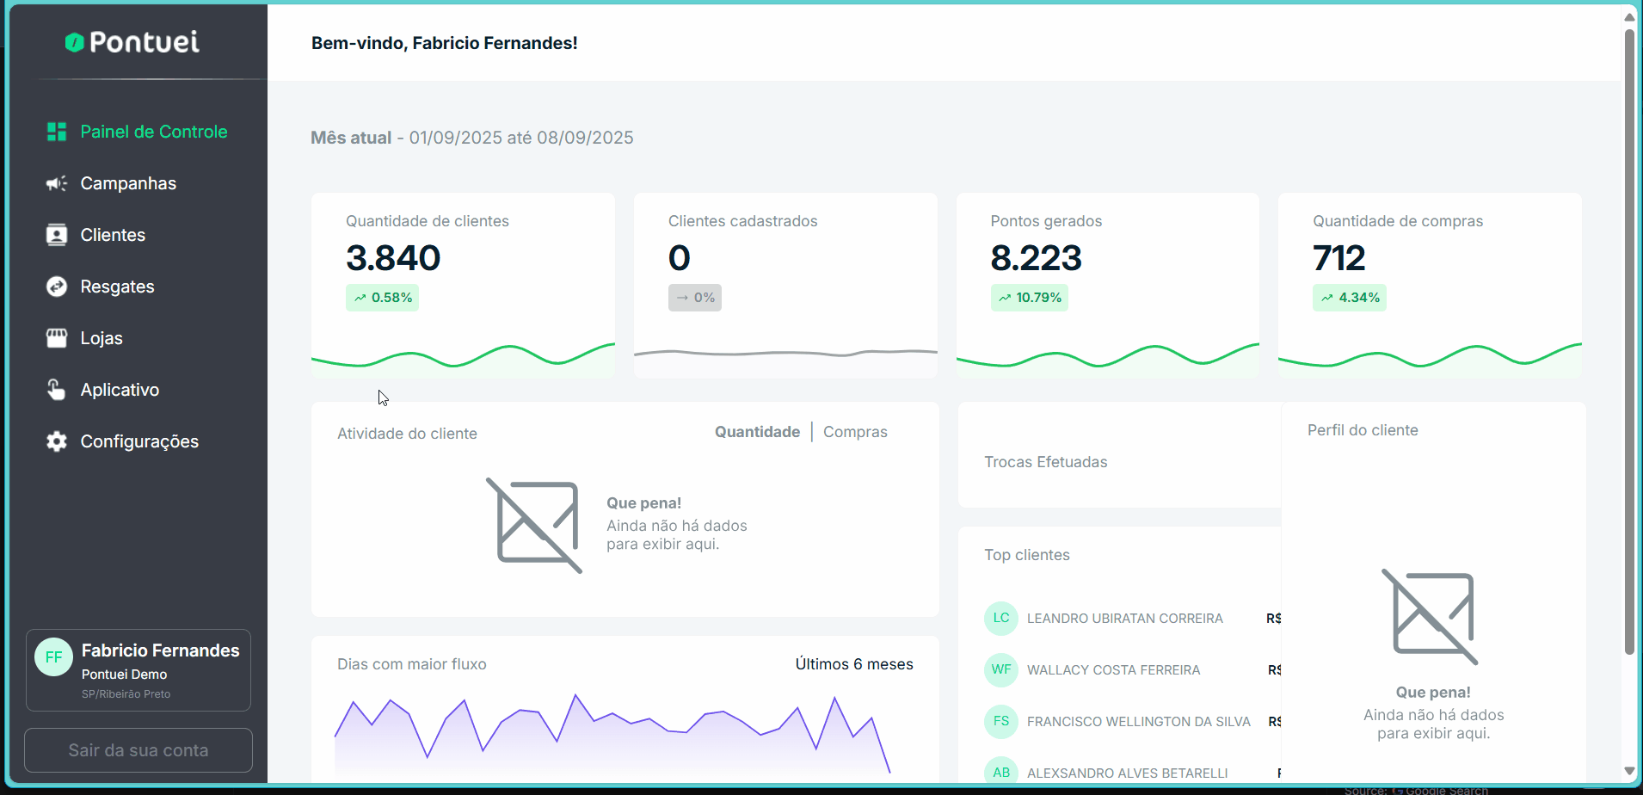Click the Lojas storefront icon
1643x795 pixels.
(x=57, y=338)
